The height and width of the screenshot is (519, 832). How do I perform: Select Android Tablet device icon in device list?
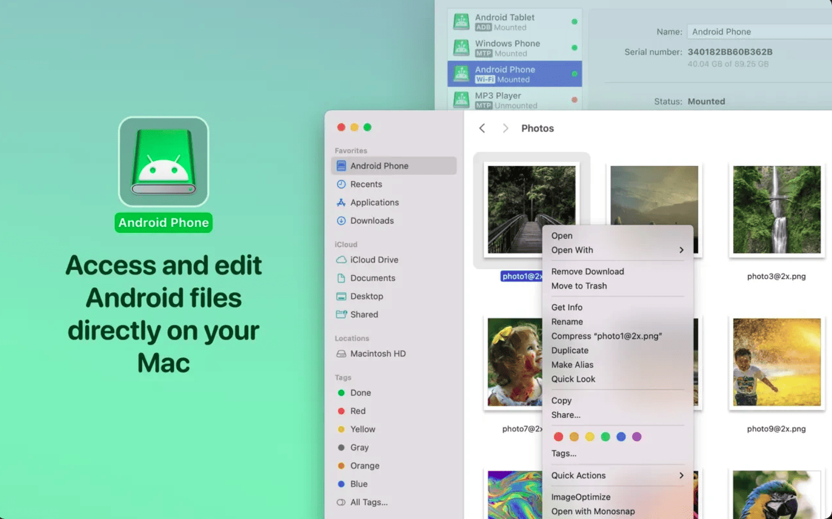pos(461,22)
